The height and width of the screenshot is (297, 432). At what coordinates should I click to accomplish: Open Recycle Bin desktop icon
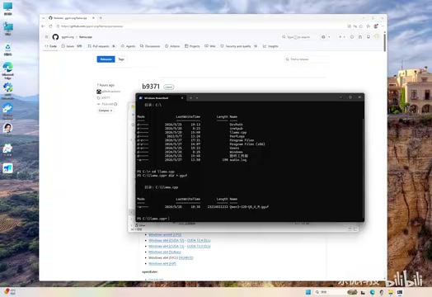(x=7, y=50)
